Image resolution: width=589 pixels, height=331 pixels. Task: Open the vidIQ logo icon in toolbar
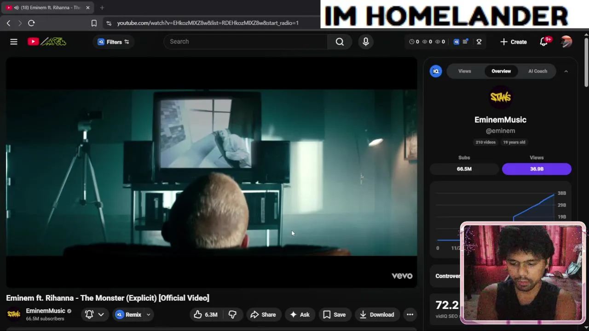(x=456, y=42)
